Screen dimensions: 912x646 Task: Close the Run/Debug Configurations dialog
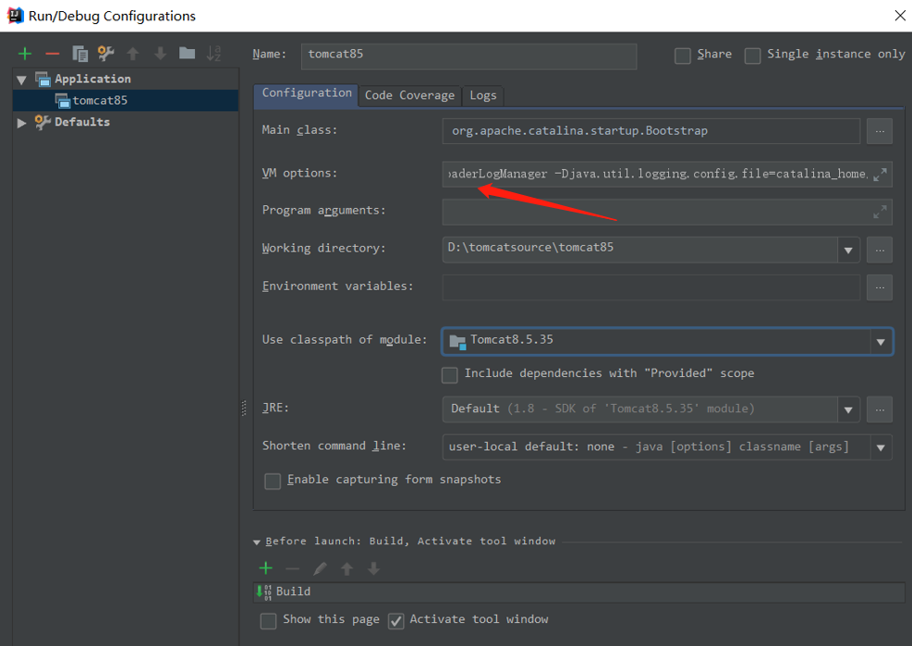900,16
